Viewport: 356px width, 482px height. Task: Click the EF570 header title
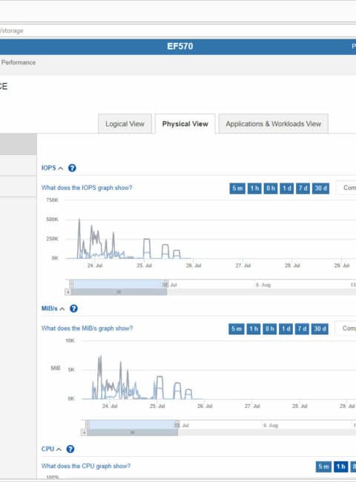180,47
